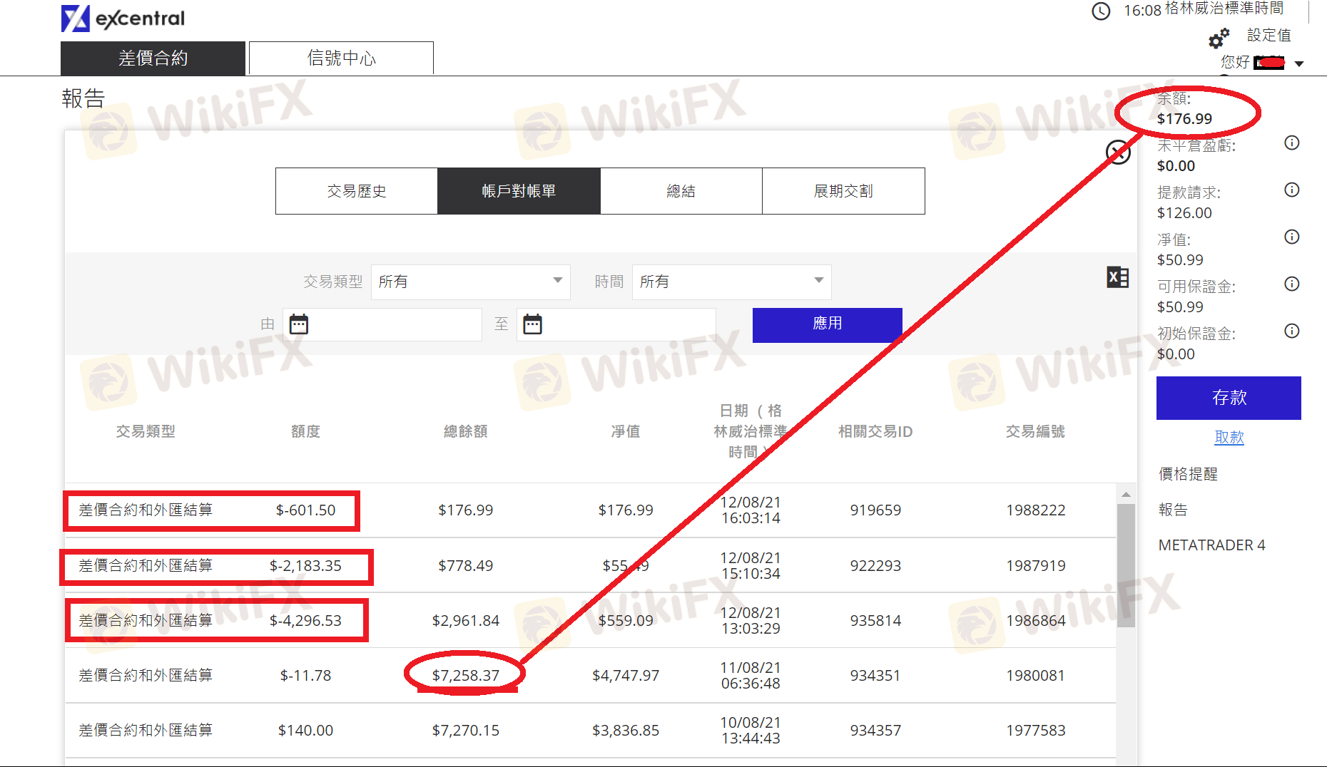Image resolution: width=1327 pixels, height=767 pixels.
Task: Expand the 時間 dropdown
Action: 731,282
